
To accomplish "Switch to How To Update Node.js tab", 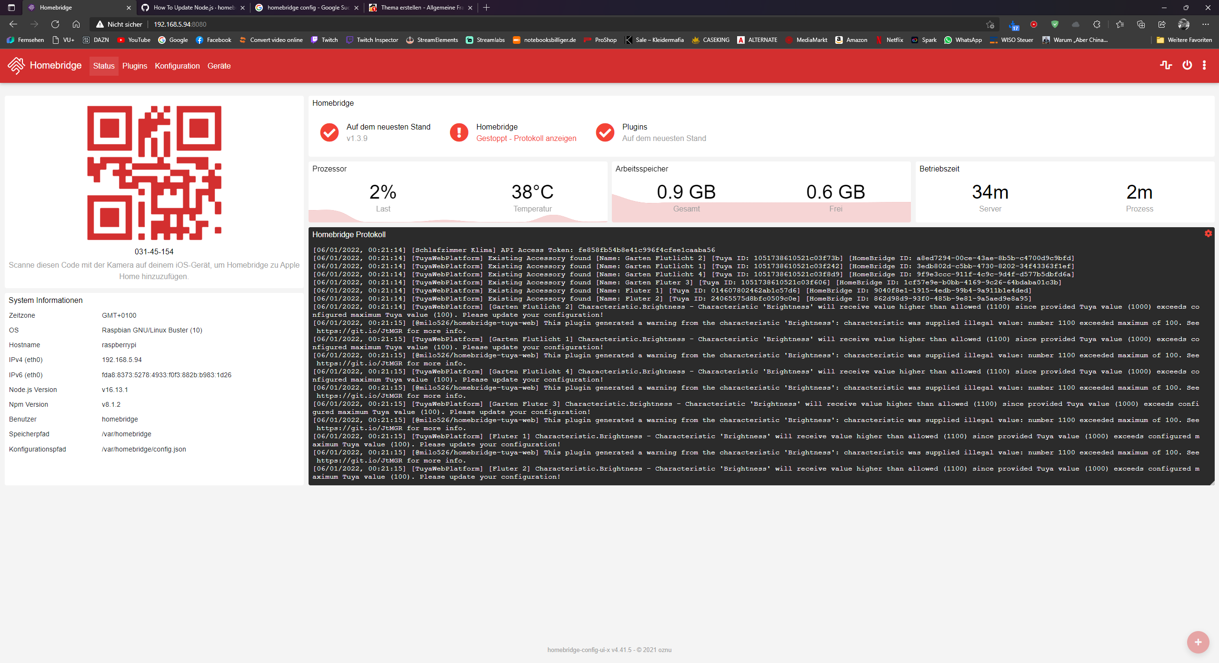I will point(193,8).
